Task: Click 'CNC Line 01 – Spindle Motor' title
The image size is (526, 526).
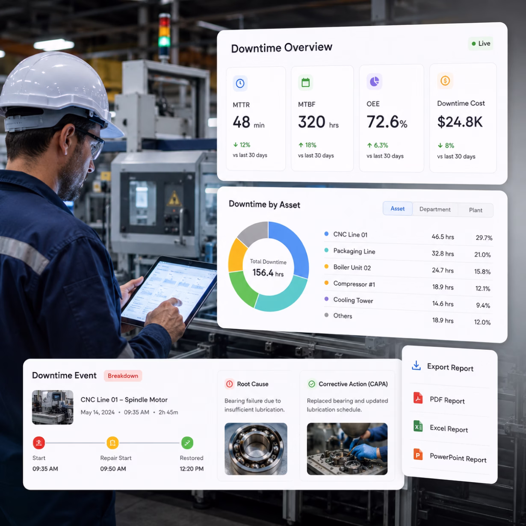Action: 124,399
